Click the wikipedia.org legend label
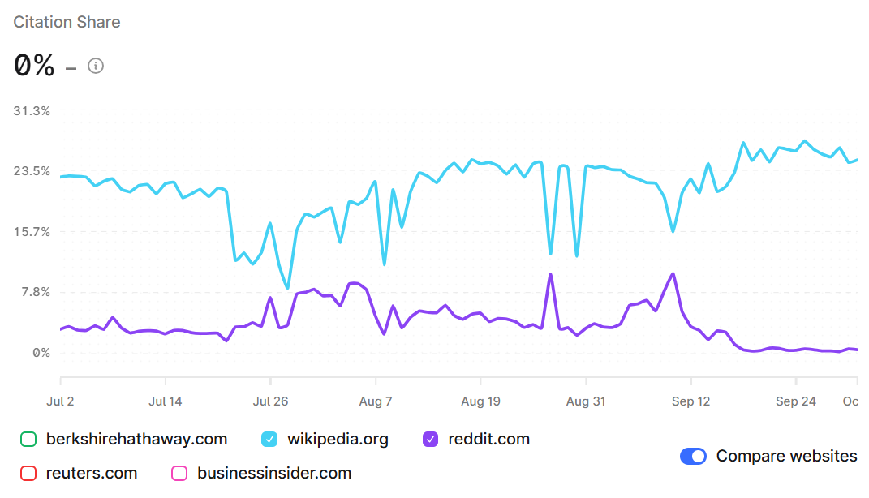869x498 pixels. pyautogui.click(x=338, y=440)
